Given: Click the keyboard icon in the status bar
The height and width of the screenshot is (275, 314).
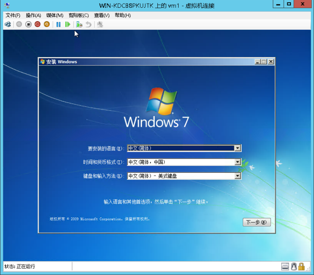Looking at the screenshot, I should (285, 266).
